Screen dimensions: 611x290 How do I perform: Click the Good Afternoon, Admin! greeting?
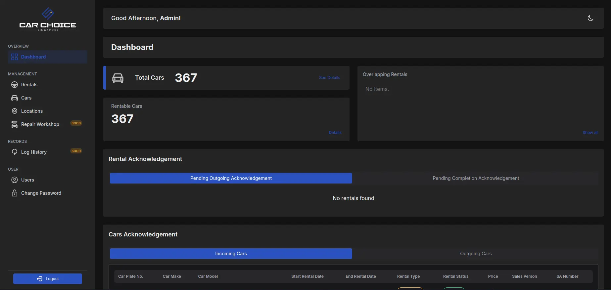146,18
